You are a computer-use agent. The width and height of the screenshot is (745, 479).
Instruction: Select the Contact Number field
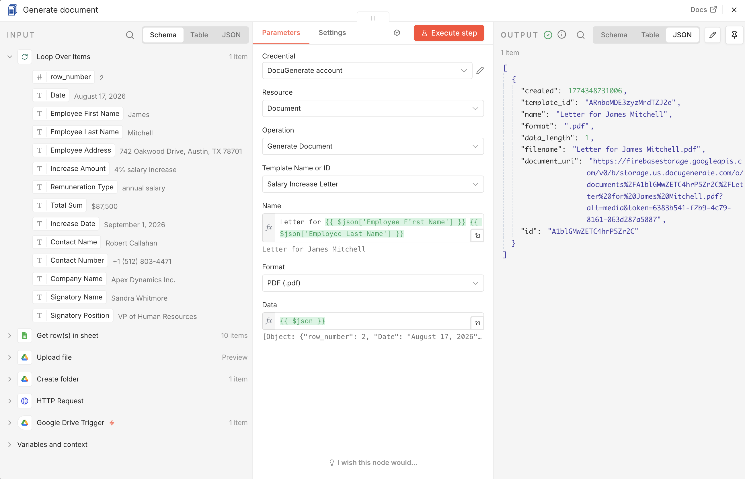(x=70, y=260)
